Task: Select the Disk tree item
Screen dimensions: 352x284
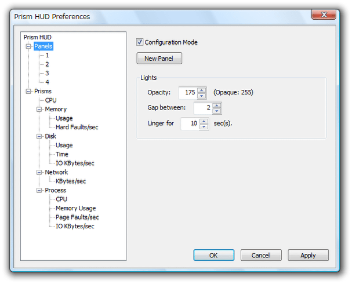Action: point(50,136)
